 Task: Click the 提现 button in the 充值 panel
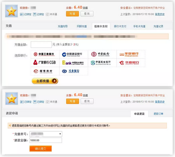[x=87, y=14]
